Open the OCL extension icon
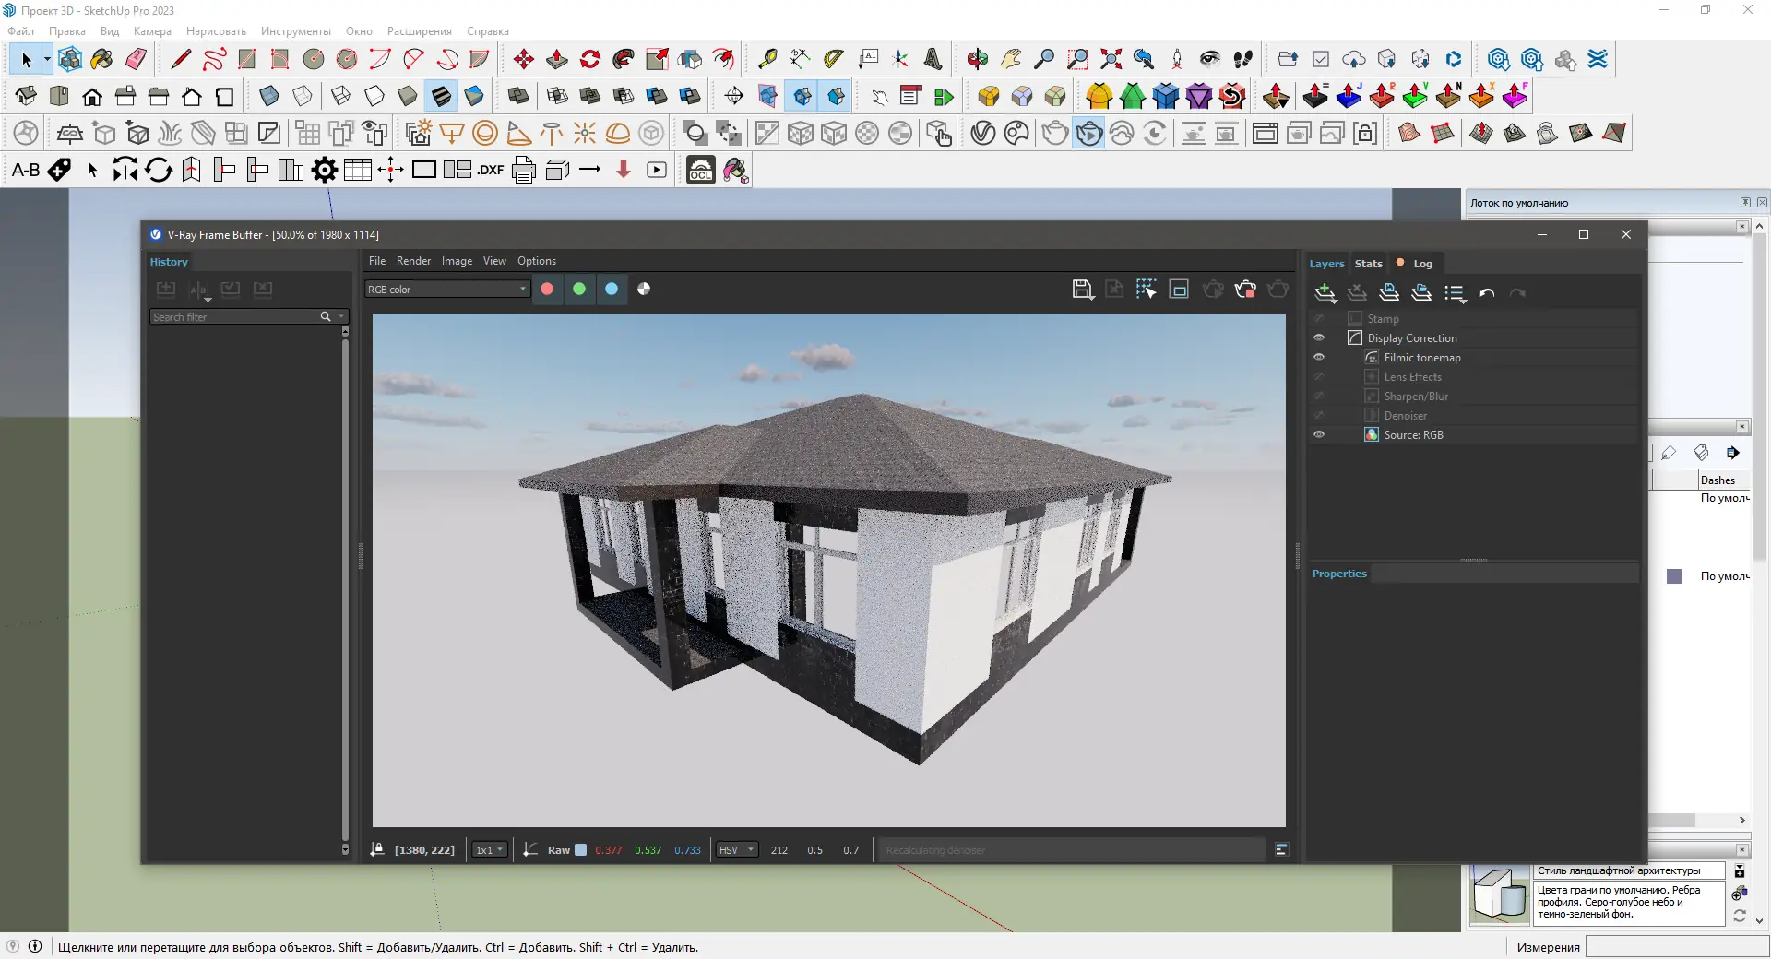This screenshot has height=959, width=1771. tap(701, 171)
